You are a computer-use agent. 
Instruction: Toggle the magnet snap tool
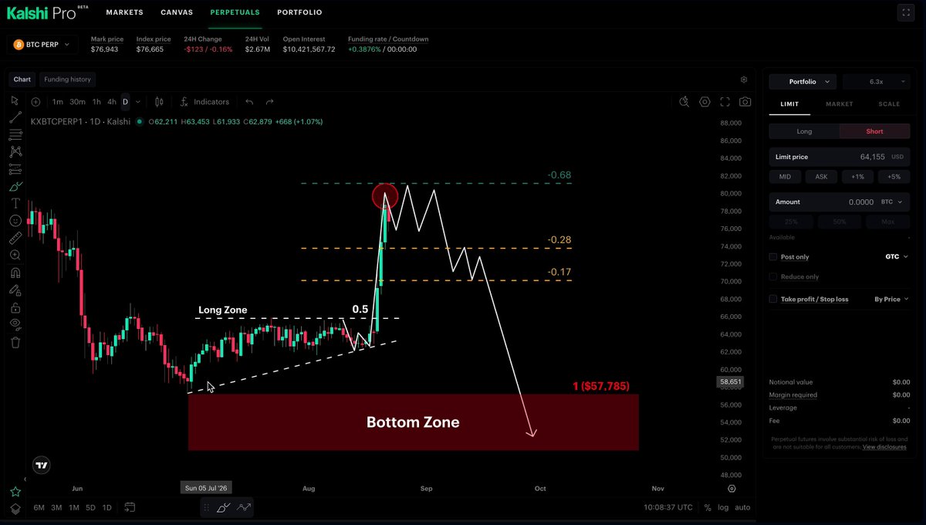(x=15, y=273)
